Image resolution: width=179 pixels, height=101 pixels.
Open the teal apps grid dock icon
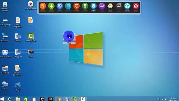point(68,6)
